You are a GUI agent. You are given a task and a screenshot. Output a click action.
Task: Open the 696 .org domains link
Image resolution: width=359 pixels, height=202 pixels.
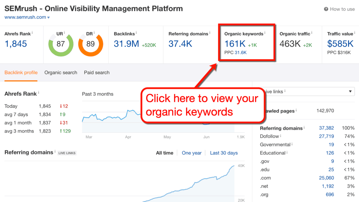pyautogui.click(x=330, y=194)
